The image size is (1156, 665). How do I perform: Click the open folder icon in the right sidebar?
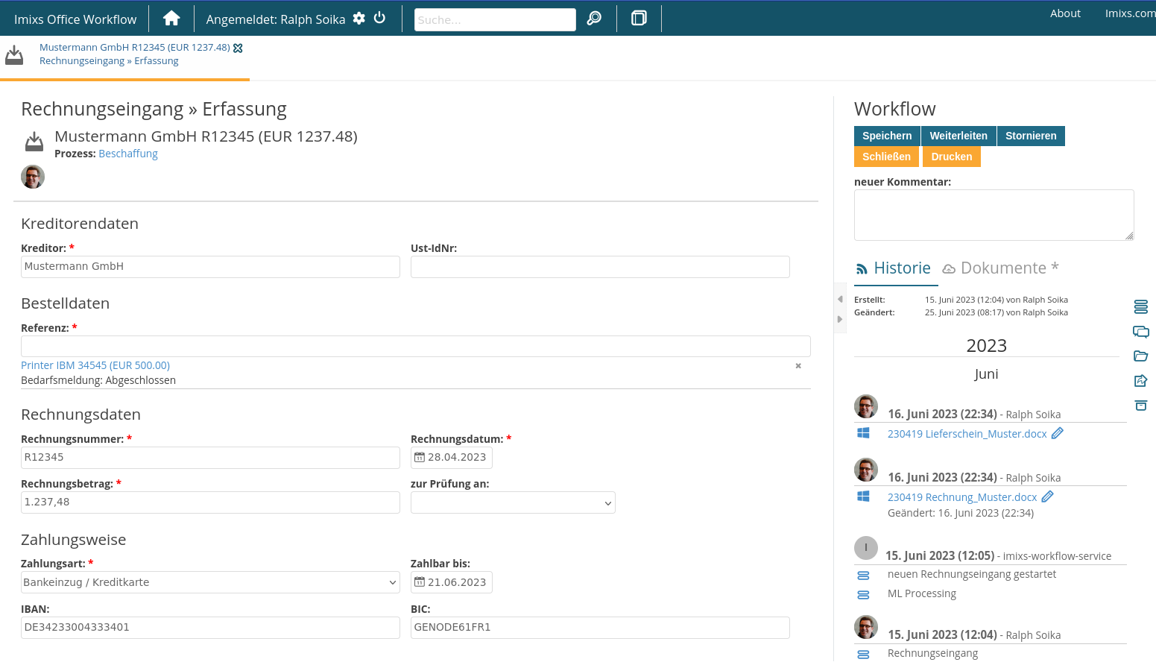[1140, 356]
